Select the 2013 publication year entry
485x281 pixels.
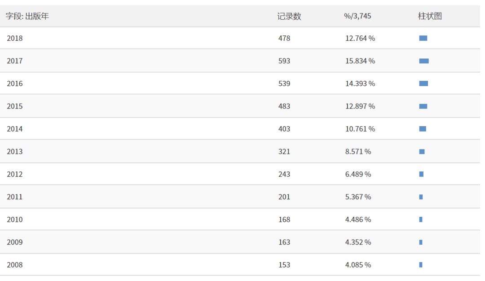pyautogui.click(x=14, y=152)
